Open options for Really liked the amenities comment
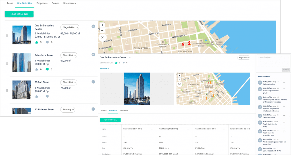 pos(284,131)
